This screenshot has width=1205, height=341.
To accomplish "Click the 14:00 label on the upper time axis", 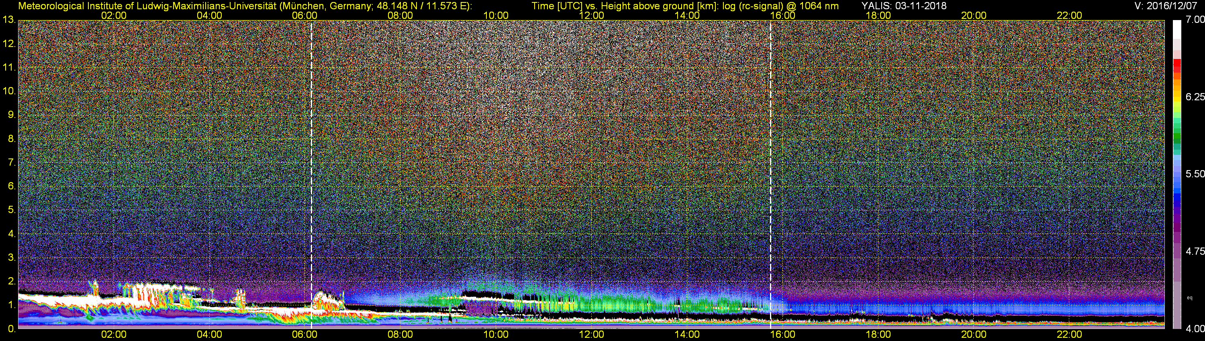I will click(x=687, y=15).
